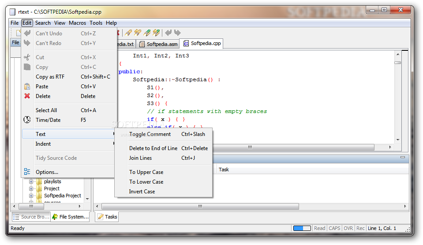The width and height of the screenshot is (423, 245).
Task: Choose Copy as RTF from Edit menu
Action: click(69, 77)
